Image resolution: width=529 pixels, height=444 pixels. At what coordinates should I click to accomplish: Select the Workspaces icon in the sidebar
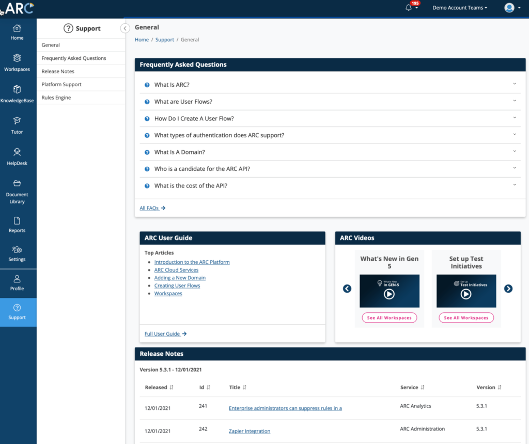click(x=17, y=62)
